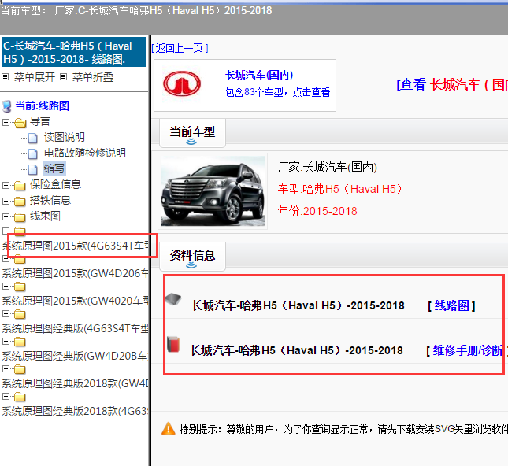This screenshot has width=508, height=466.
Task: Select the 缩写 tree item
Action: coord(54,168)
